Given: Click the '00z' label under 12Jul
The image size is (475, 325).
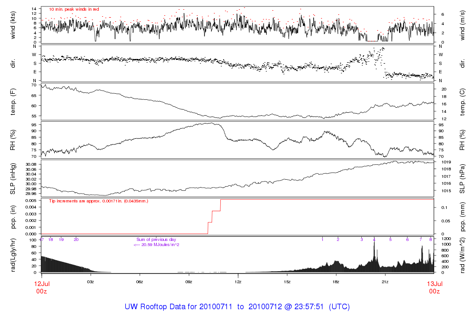Looking at the screenshot, I should point(41,291).
